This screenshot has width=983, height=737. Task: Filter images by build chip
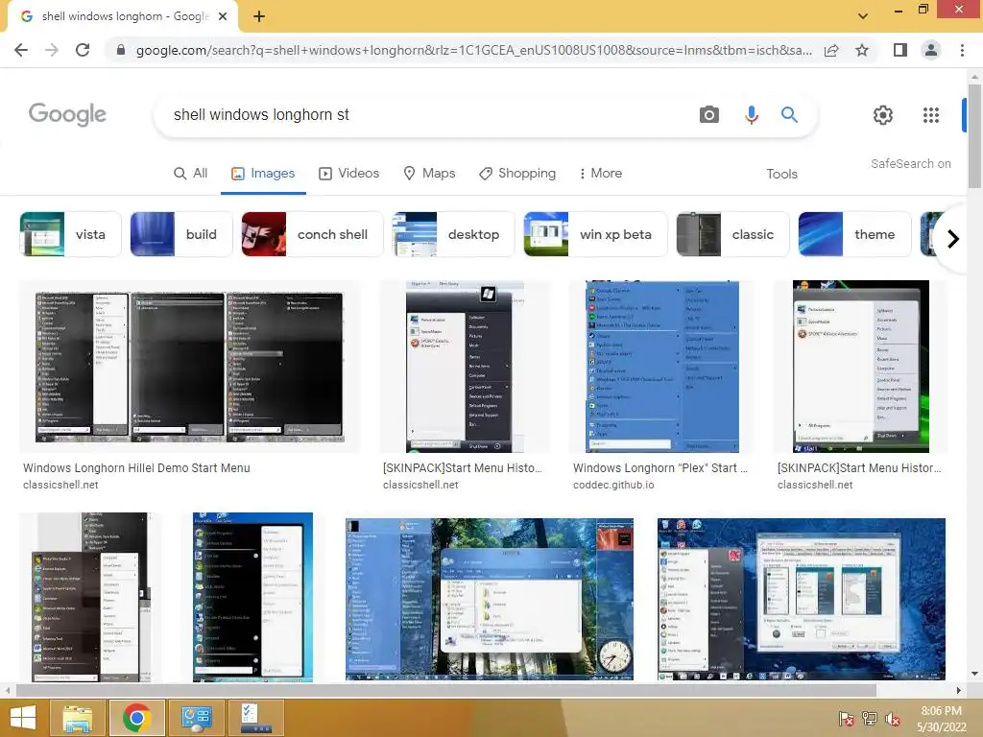181,234
